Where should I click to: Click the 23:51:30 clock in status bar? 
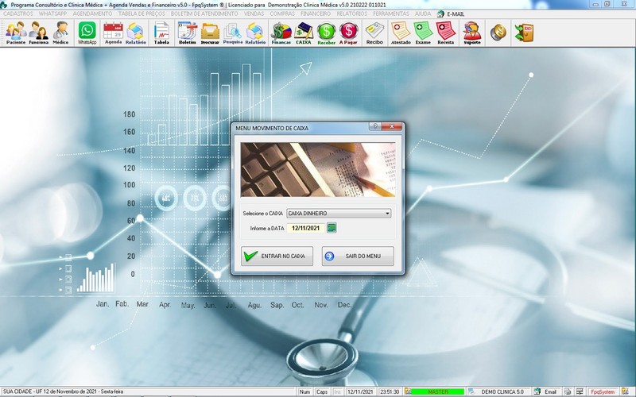390,391
